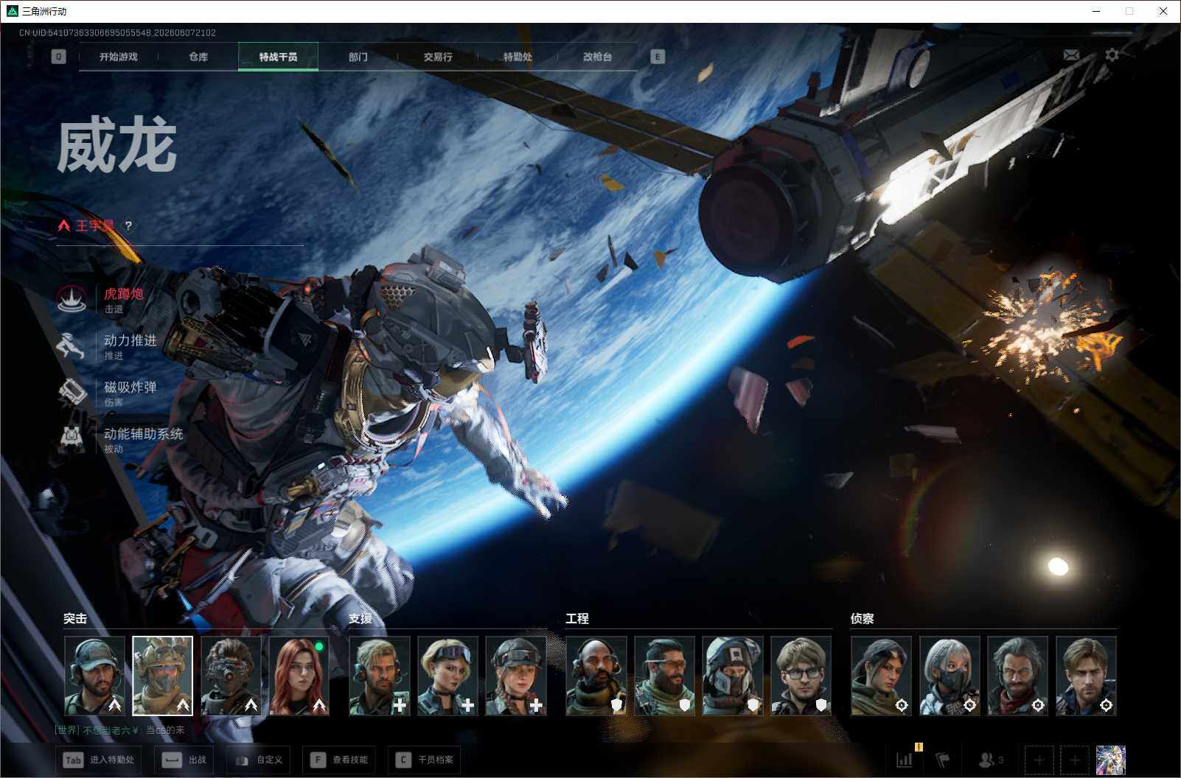
Task: Click the 出战 deploy button
Action: pos(184,760)
